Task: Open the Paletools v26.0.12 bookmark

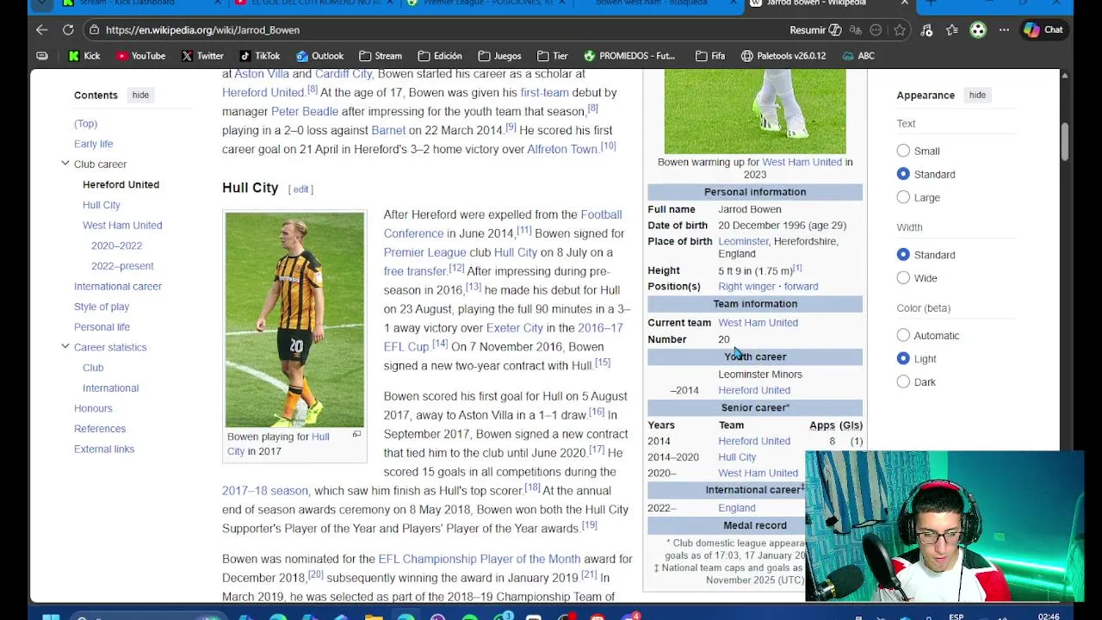Action: coord(783,56)
